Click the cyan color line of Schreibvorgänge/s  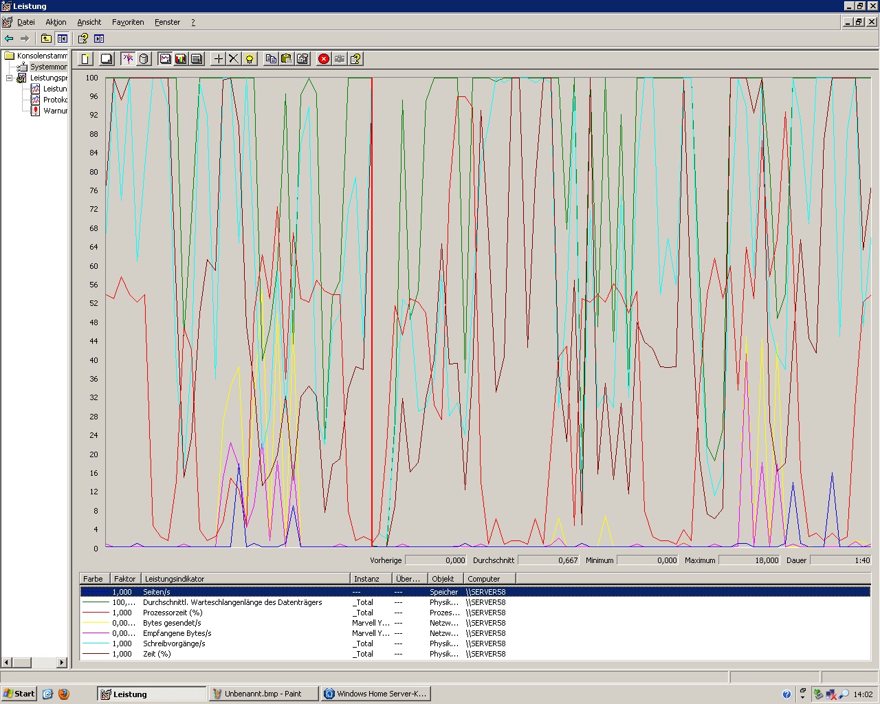(x=96, y=643)
